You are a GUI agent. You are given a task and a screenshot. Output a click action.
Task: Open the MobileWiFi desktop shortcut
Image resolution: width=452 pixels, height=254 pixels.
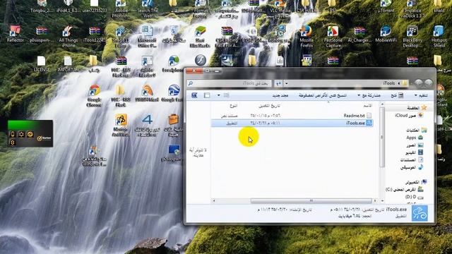[x=386, y=35]
